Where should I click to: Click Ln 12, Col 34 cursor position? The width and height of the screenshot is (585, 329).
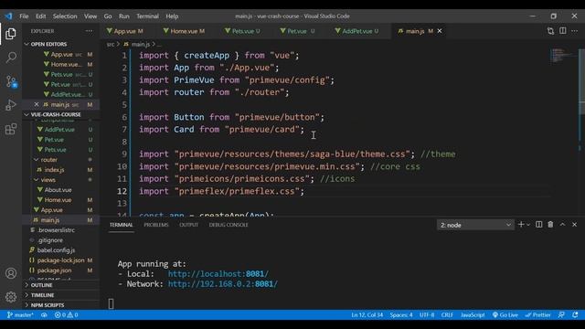point(367,314)
